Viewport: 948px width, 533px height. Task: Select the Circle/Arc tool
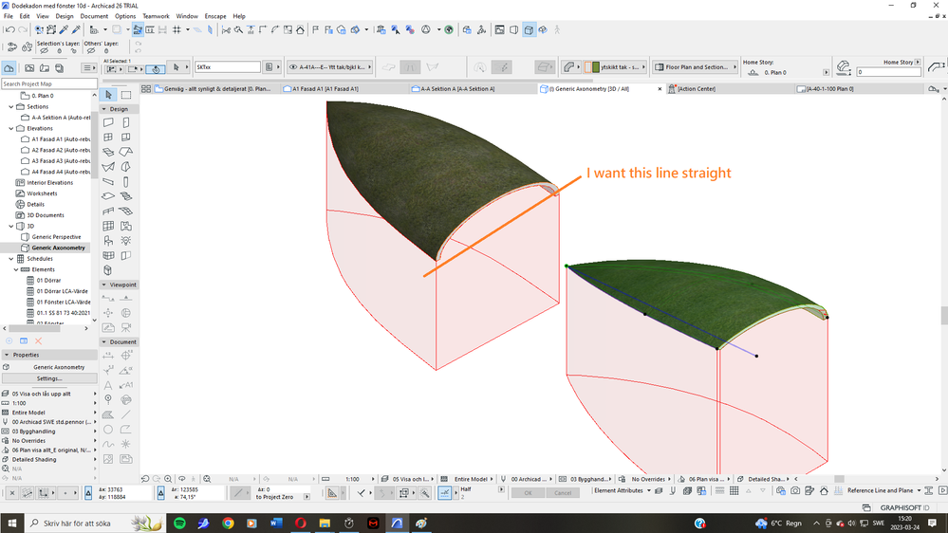pos(108,429)
